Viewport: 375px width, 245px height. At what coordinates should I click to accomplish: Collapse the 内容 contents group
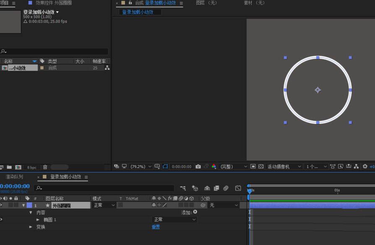pyautogui.click(x=31, y=212)
